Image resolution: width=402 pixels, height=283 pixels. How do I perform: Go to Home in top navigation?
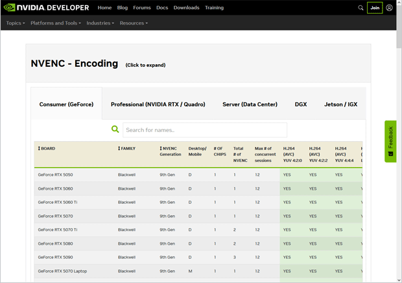[104, 8]
